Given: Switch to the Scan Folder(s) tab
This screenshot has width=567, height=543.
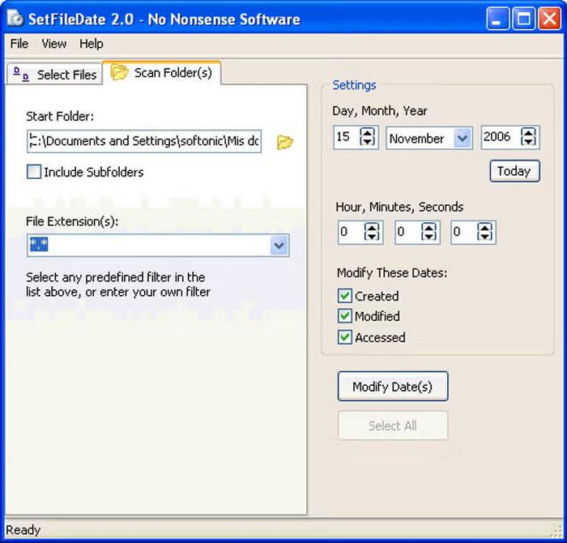Looking at the screenshot, I should [162, 73].
